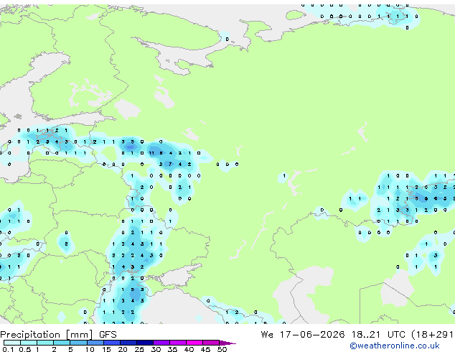Click the 'UTC' label in the footer
The image size is (455, 352).
click(396, 335)
